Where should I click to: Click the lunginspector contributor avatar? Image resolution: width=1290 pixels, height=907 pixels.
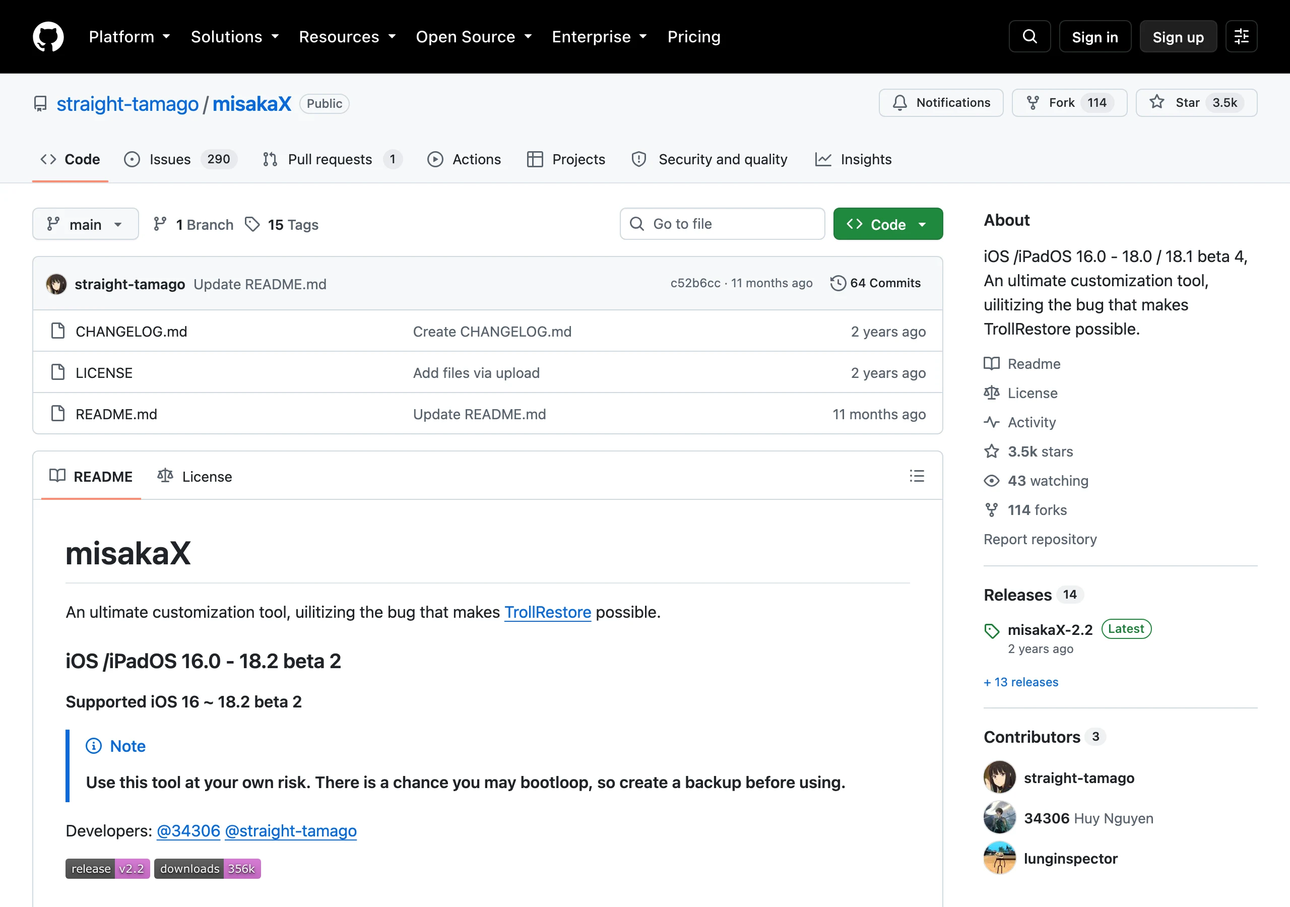click(x=1000, y=858)
